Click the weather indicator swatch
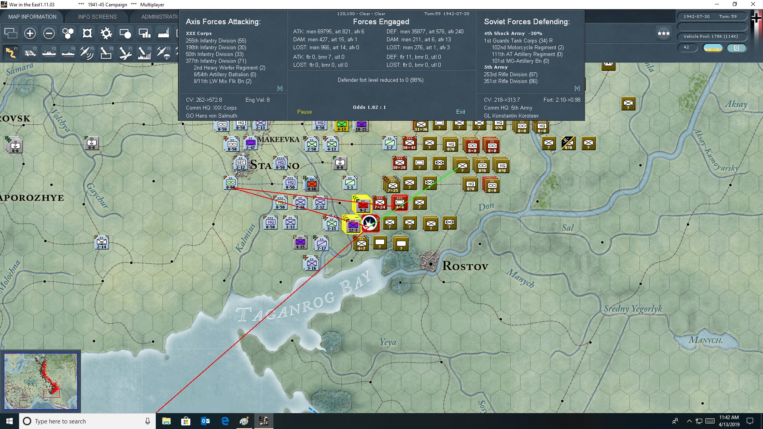Screen dimensions: 763x429 713,48
